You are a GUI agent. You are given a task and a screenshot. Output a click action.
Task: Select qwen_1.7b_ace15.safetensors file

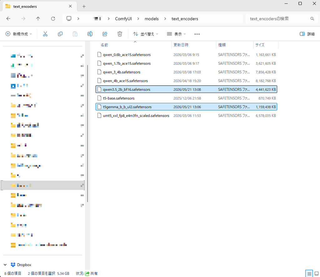(186, 63)
